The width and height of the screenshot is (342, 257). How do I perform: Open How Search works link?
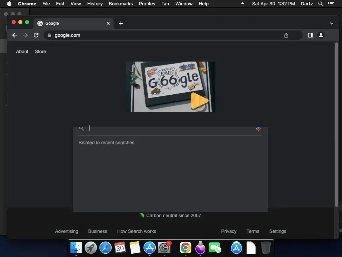(137, 231)
